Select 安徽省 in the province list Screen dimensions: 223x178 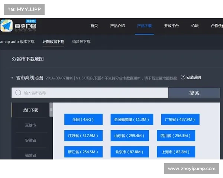(x=30, y=141)
